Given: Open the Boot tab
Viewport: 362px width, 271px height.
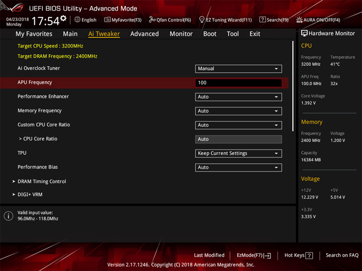Looking at the screenshot, I should tap(210, 34).
